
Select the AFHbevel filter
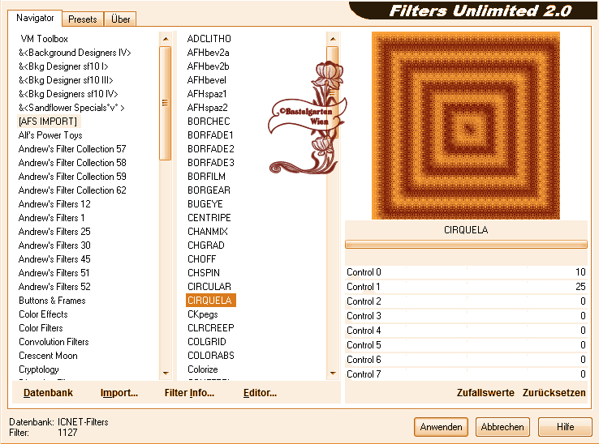[207, 80]
